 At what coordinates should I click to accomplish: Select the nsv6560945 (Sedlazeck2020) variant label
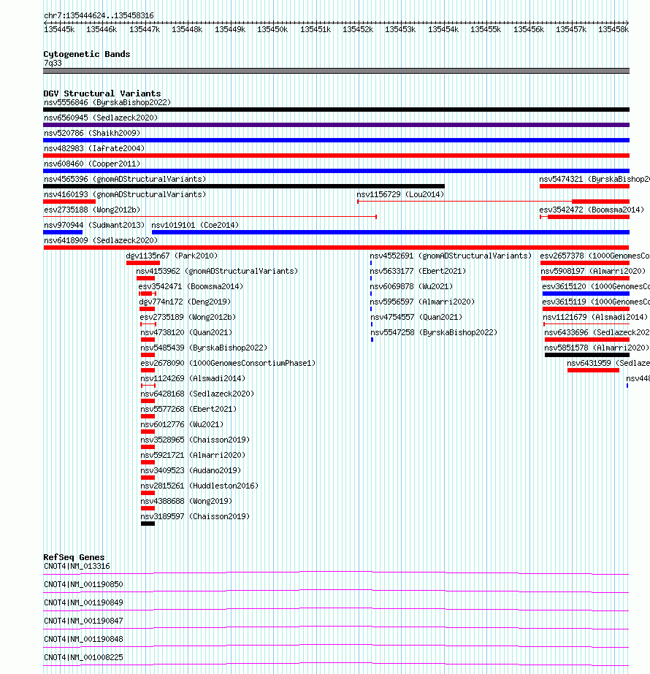[x=101, y=118]
